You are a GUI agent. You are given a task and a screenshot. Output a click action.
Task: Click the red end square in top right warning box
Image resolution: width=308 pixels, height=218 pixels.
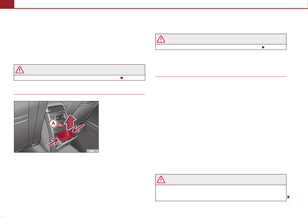tap(263, 47)
